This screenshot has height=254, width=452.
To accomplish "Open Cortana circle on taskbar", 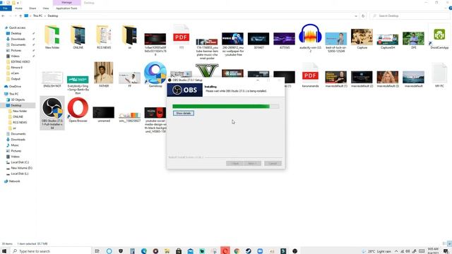I will coord(109,251).
